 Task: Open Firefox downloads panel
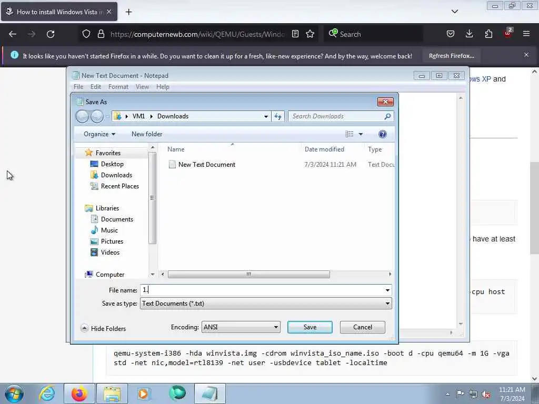(x=469, y=34)
